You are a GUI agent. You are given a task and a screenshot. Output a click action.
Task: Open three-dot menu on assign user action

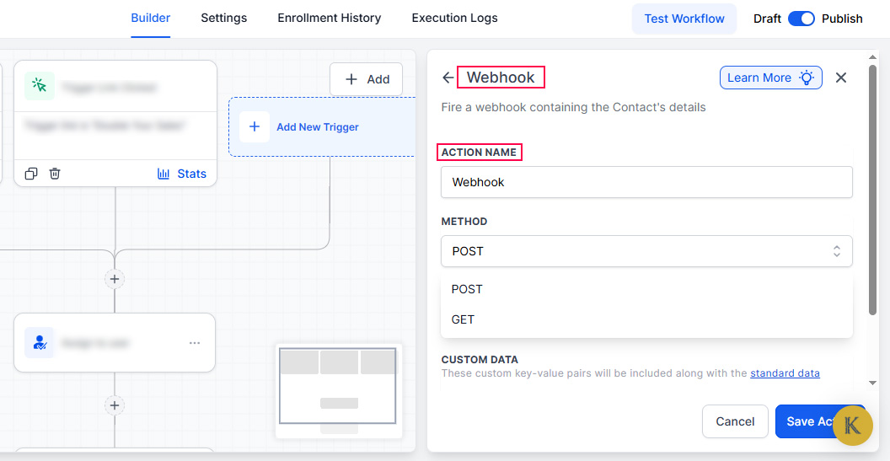pyautogui.click(x=195, y=343)
